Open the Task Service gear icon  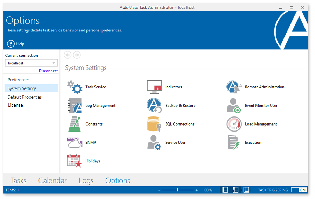[x=75, y=87]
